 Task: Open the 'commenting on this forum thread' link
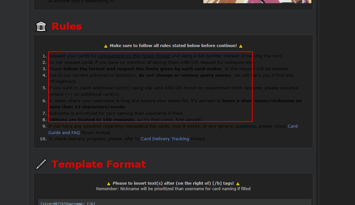134,56
